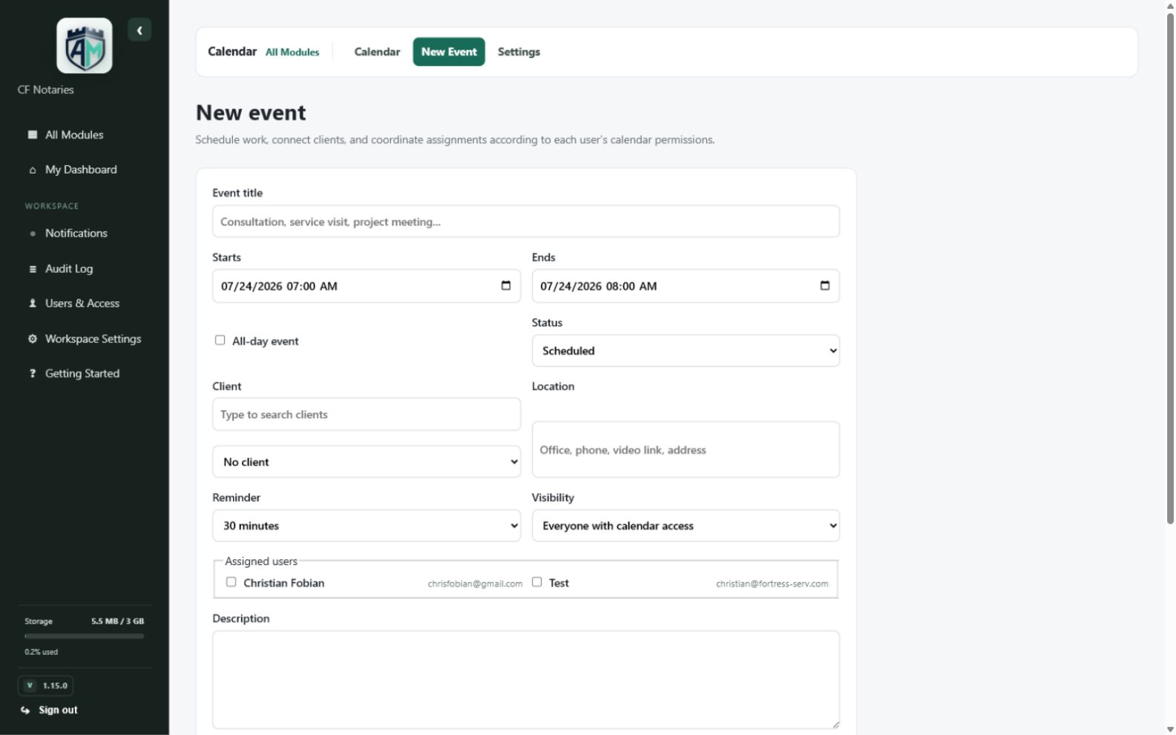Click the chrisfobian@gmail.com email text
The image size is (1176, 735).
pyautogui.click(x=475, y=584)
